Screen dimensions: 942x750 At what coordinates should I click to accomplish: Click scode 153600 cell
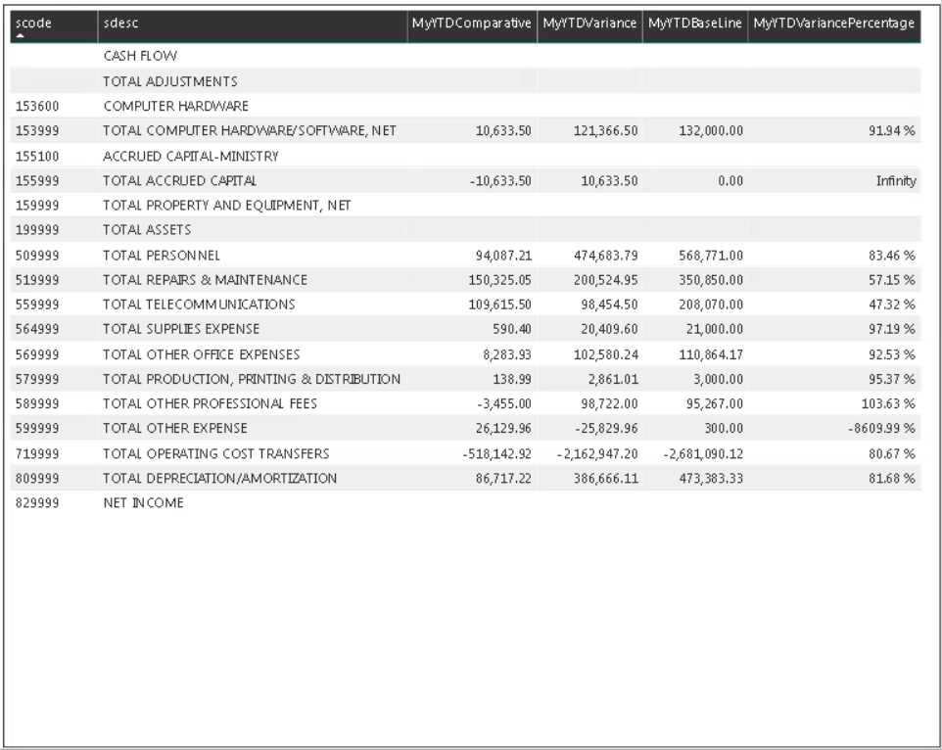pyautogui.click(x=37, y=107)
